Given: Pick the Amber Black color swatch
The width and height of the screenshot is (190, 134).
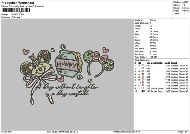Looking at the screenshot, I should [x=142, y=91].
